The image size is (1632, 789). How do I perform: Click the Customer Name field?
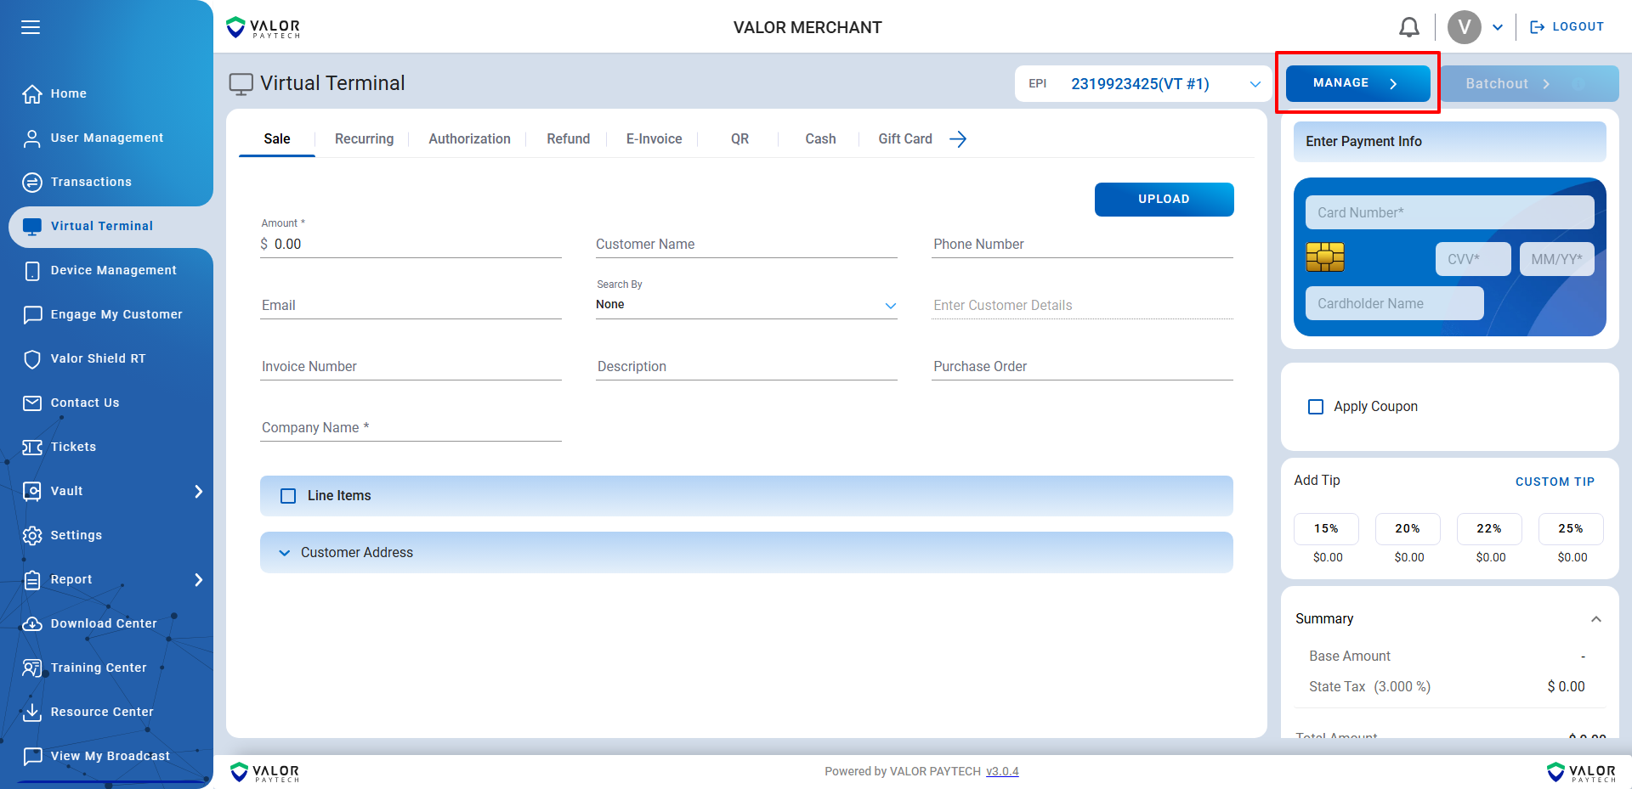[x=746, y=245]
